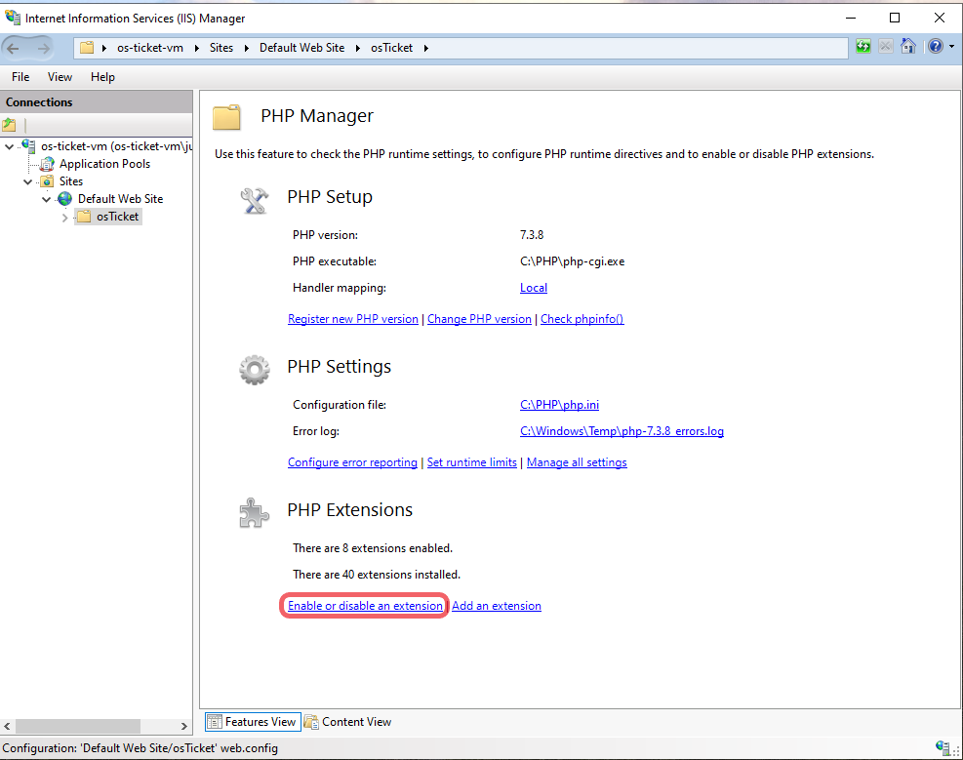963x760 pixels.
Task: Open dropdown arrow beside Help icon
Action: click(x=951, y=47)
